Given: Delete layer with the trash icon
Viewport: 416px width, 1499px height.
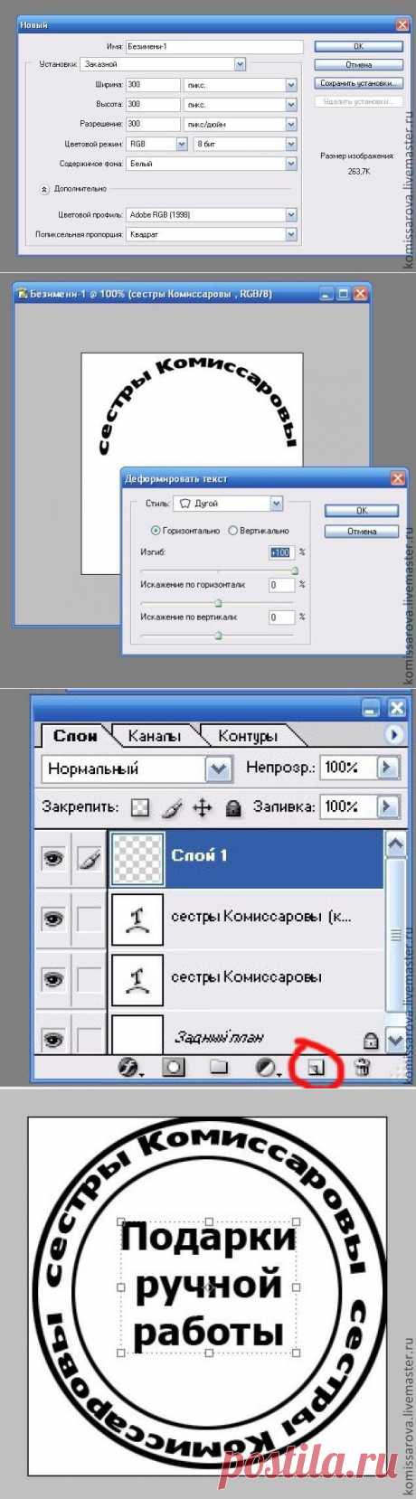Looking at the screenshot, I should tap(362, 1067).
